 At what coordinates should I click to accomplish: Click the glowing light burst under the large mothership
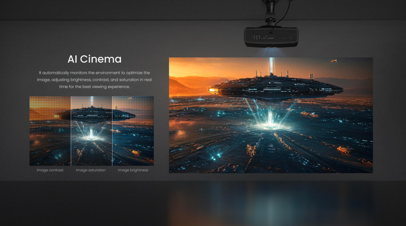pyautogui.click(x=270, y=118)
